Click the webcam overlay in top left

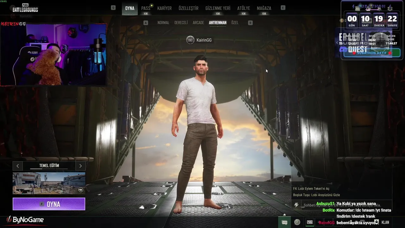(x=54, y=54)
